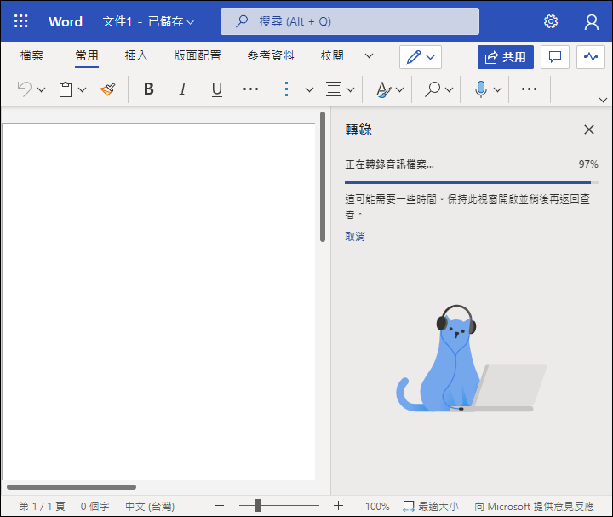This screenshot has width=613, height=517.
Task: Expand Paste options dropdown arrow
Action: pyautogui.click(x=82, y=90)
